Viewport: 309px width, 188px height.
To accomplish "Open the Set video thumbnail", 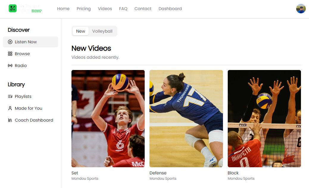I will click(108, 119).
